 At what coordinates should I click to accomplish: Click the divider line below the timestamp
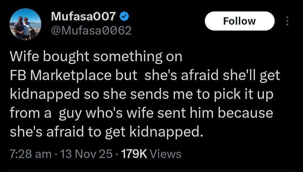(151, 170)
